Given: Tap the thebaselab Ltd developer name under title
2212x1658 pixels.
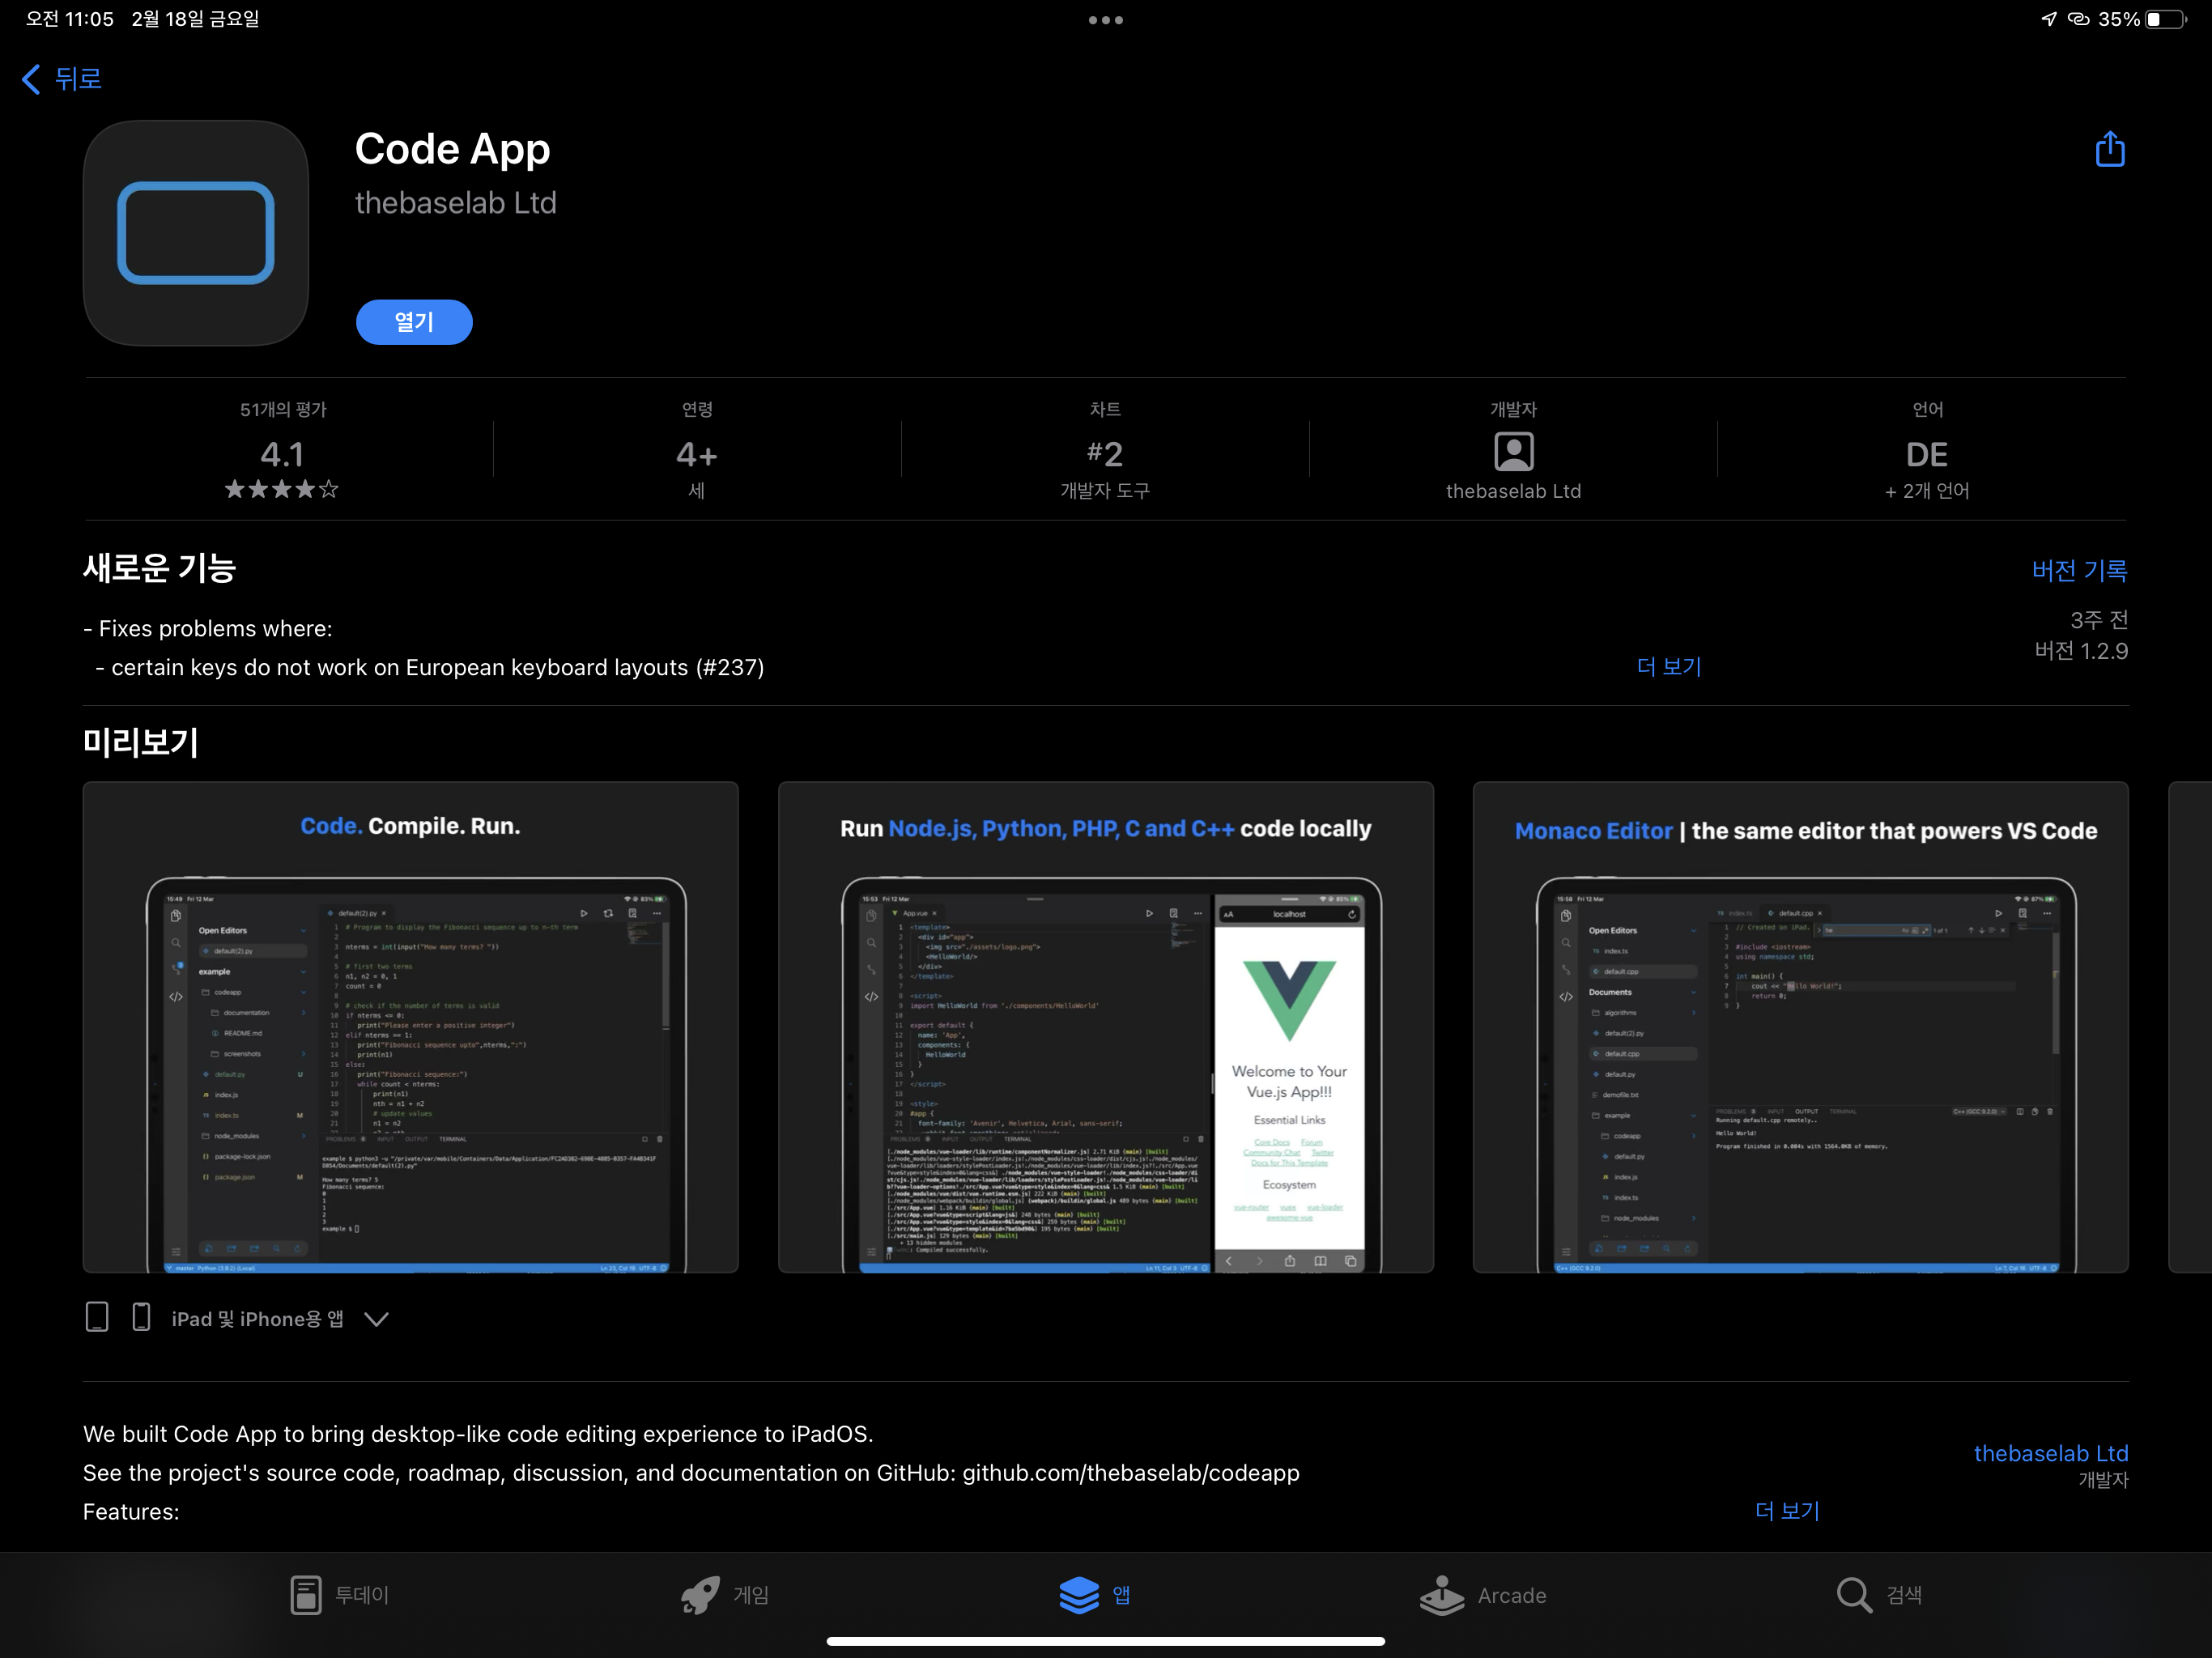Looking at the screenshot, I should pos(455,203).
